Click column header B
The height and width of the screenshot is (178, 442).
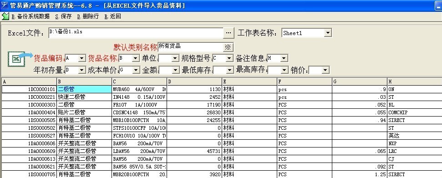click(x=84, y=82)
